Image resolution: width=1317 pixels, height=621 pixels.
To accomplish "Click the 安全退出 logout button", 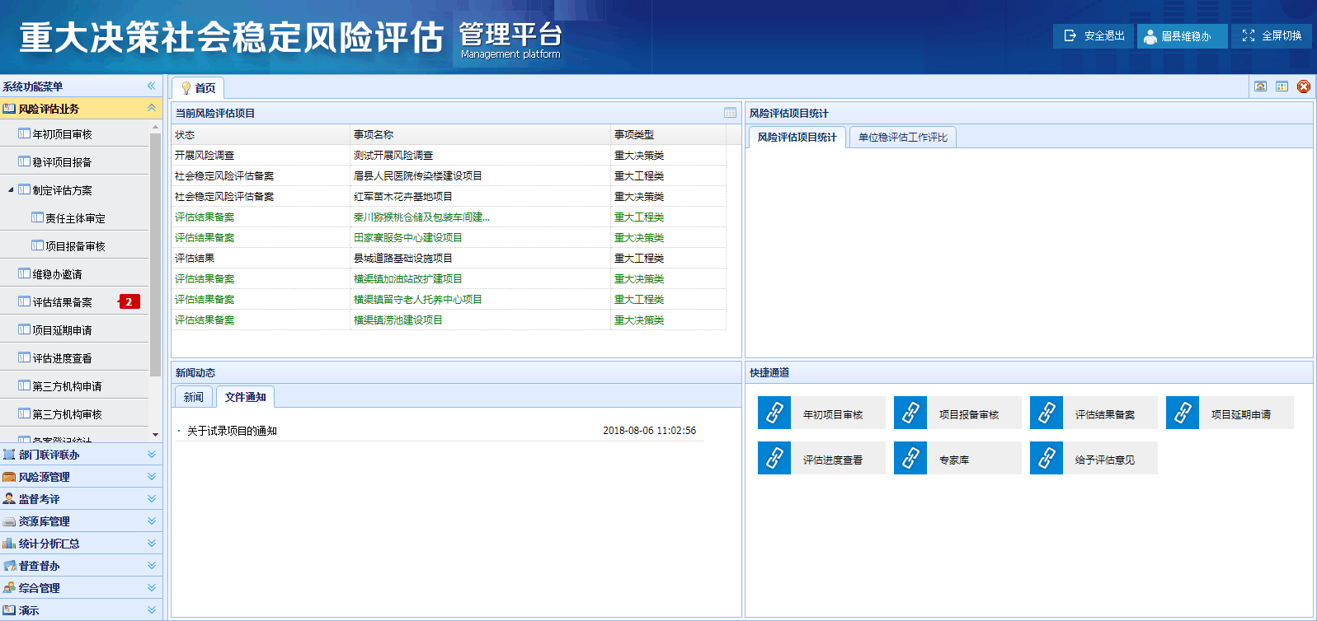I will (1094, 36).
